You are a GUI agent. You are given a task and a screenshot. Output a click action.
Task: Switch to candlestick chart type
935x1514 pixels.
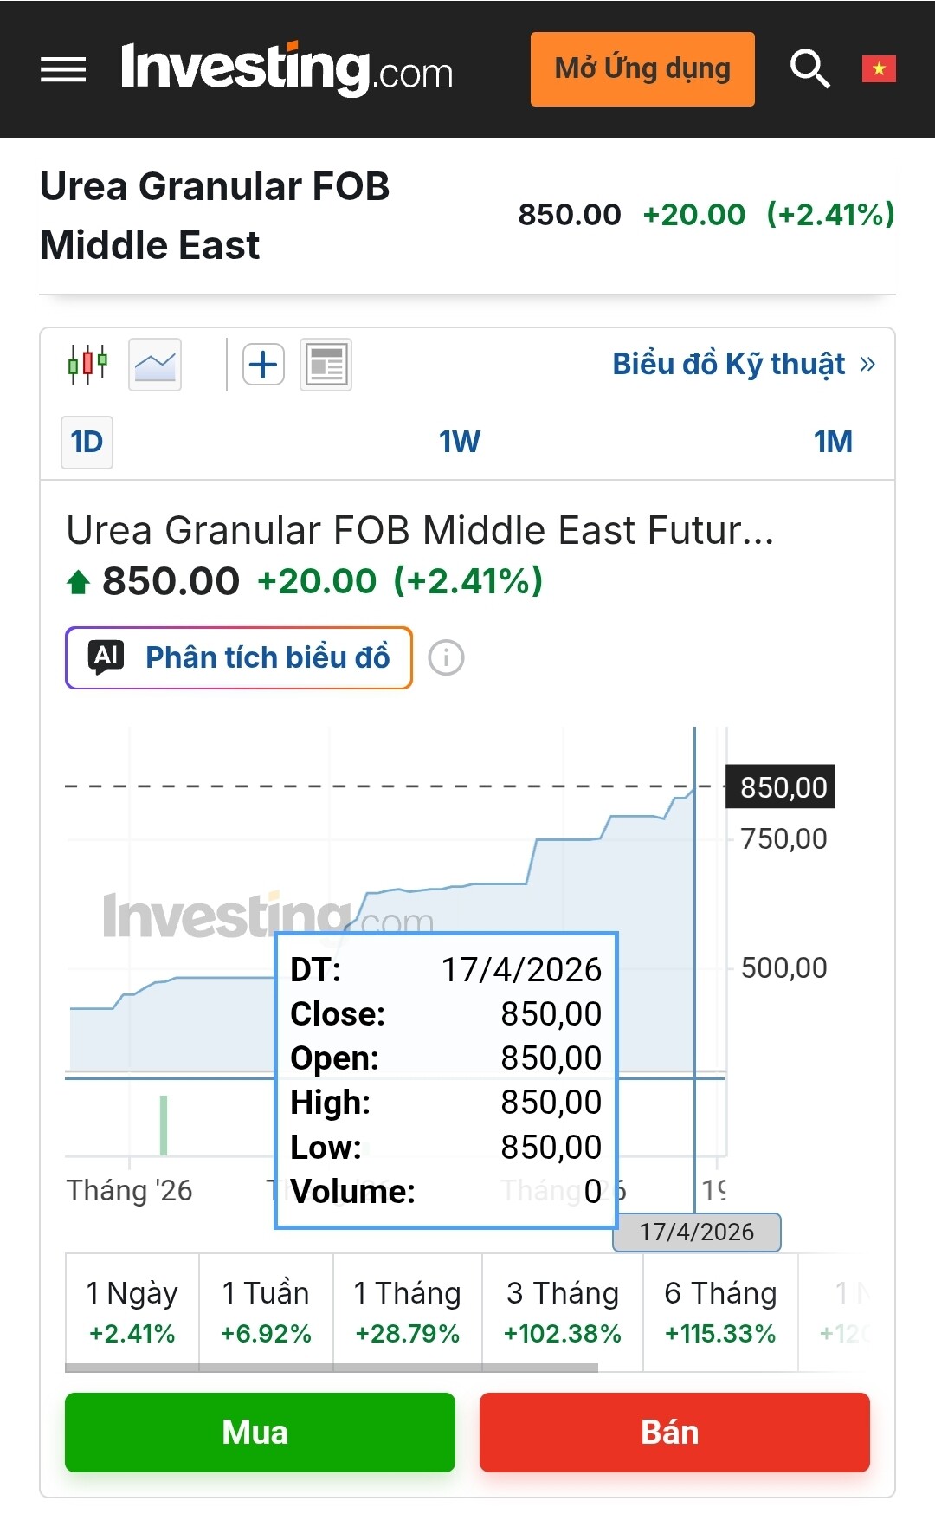click(x=87, y=365)
